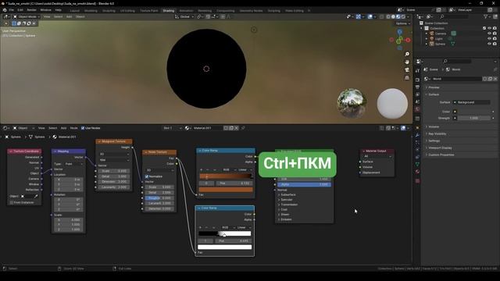Click the World name field in properties
Viewport: 500px width, 281px height.
[x=456, y=79]
